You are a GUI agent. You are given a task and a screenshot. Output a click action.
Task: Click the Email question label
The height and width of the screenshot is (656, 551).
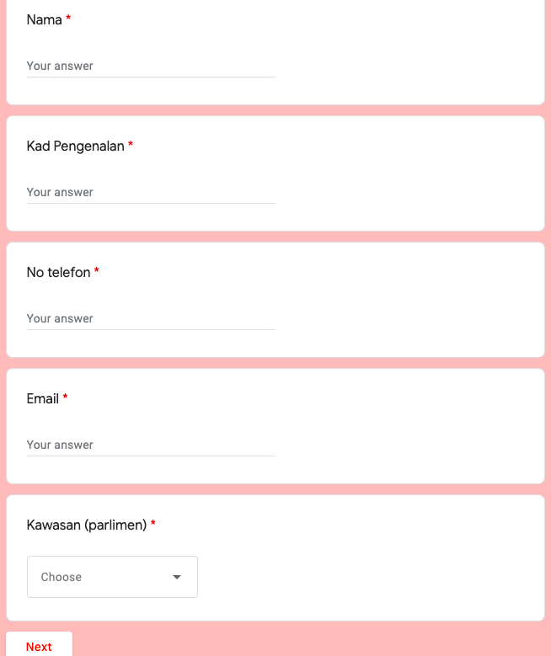[x=42, y=398]
